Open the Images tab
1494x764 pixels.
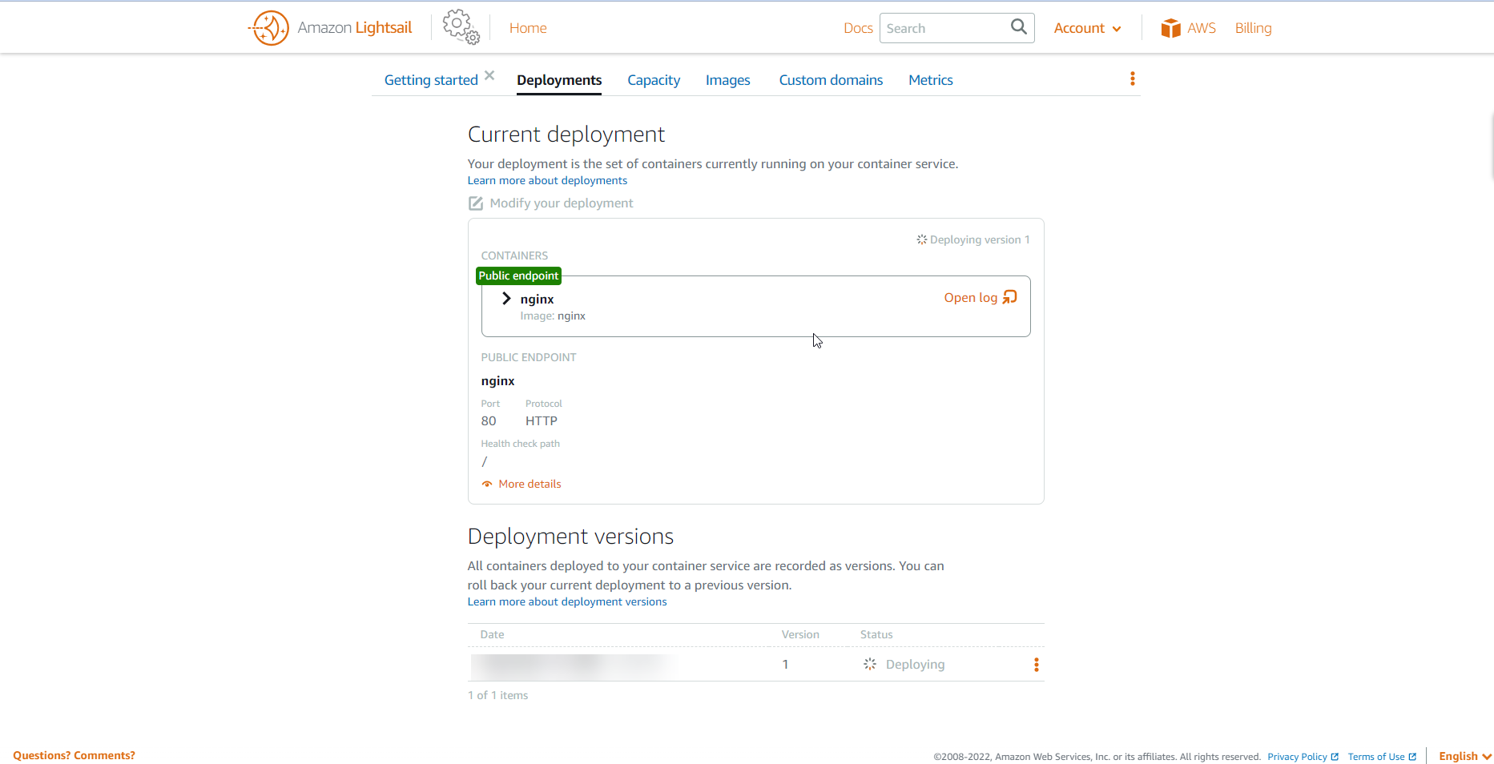pos(727,80)
